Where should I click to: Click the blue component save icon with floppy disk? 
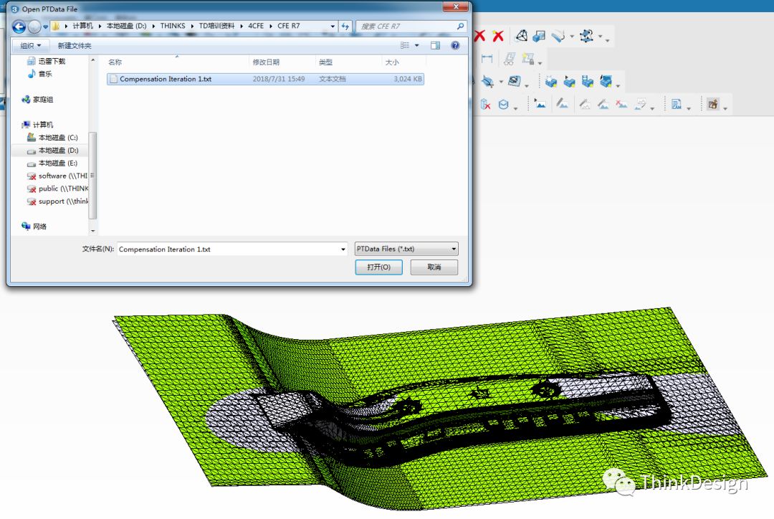coord(588,82)
